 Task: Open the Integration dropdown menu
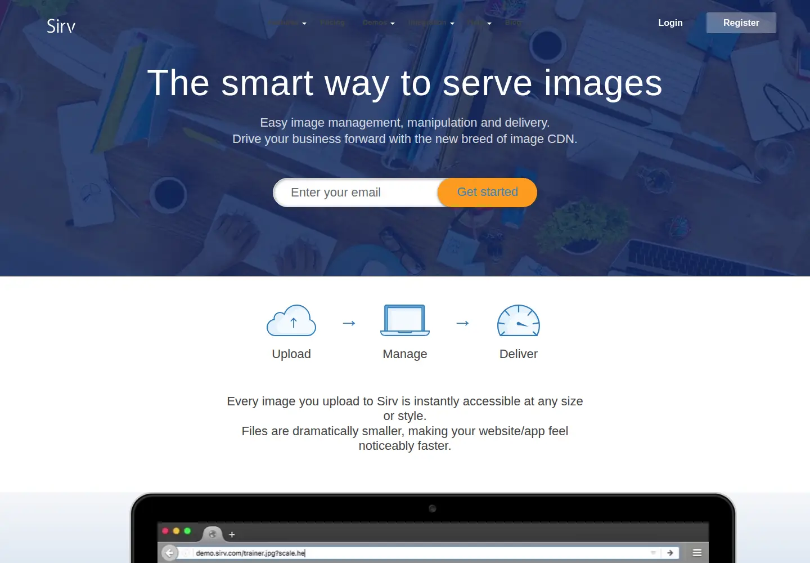431,23
